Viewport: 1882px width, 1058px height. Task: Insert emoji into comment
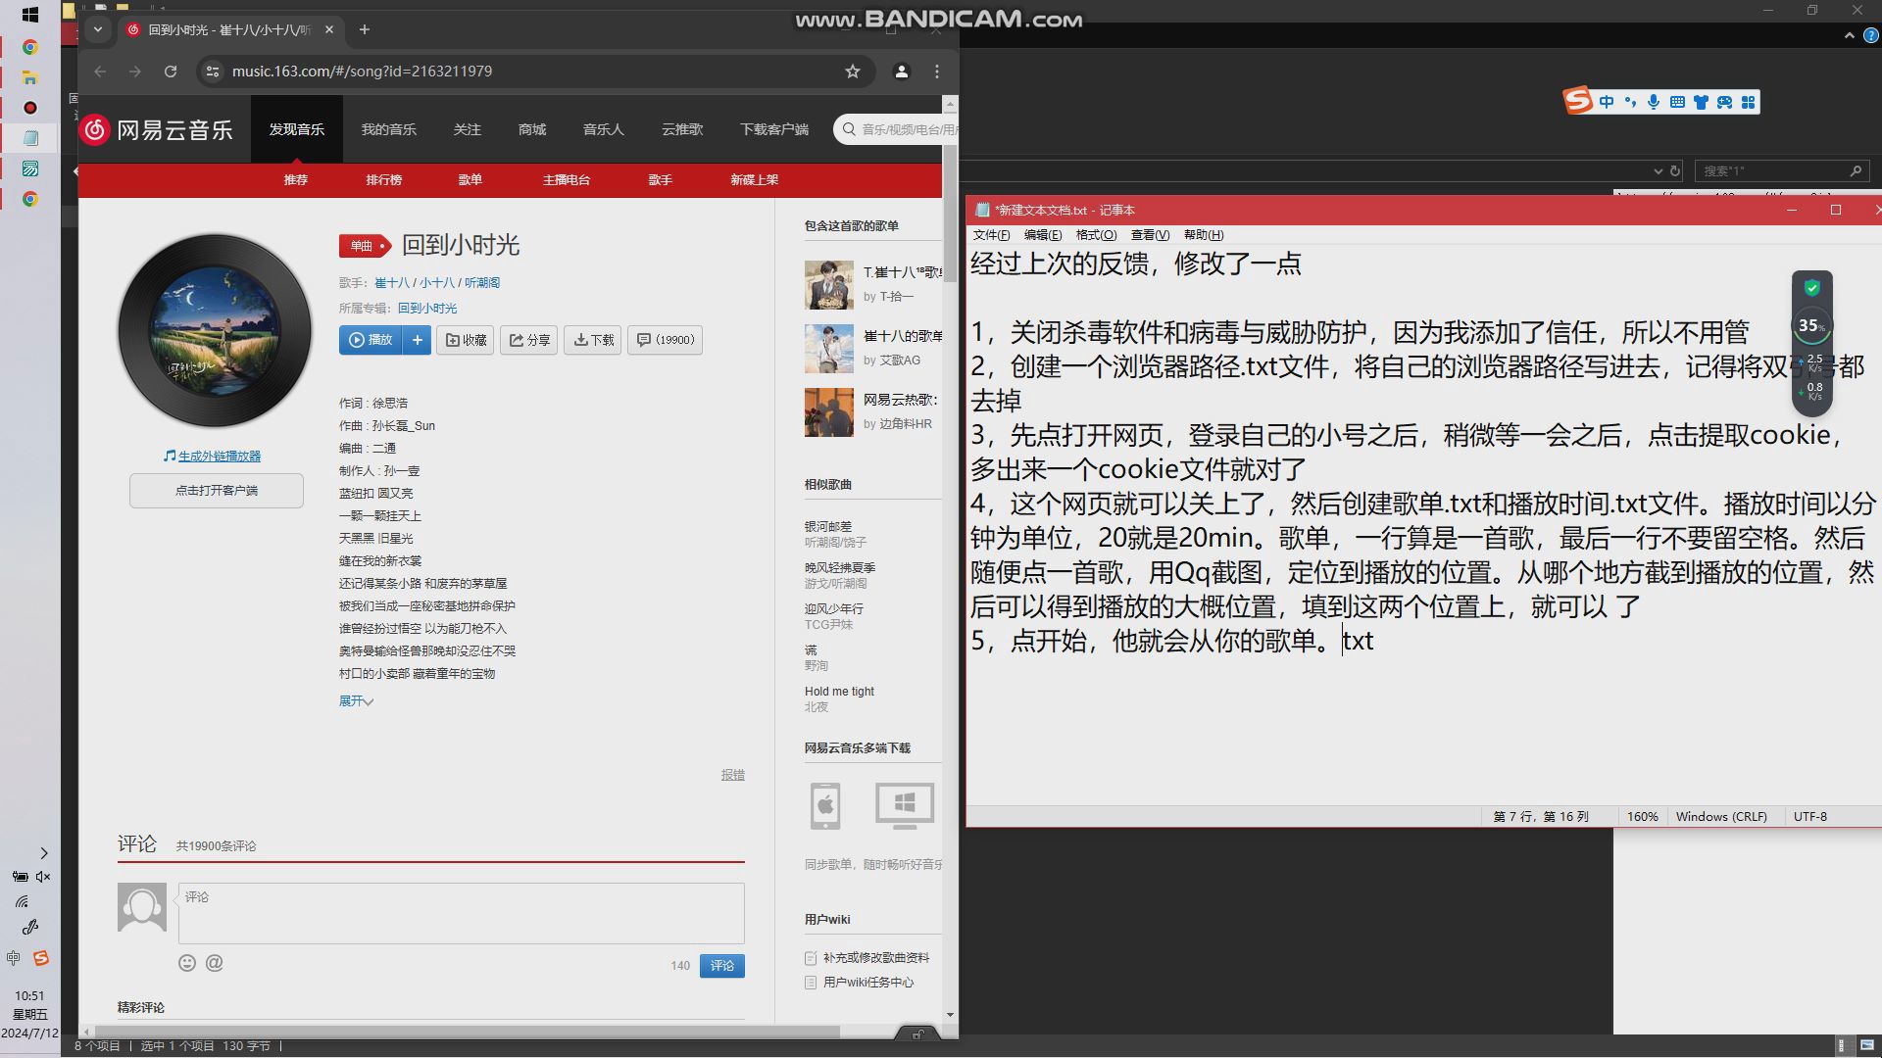click(x=187, y=963)
